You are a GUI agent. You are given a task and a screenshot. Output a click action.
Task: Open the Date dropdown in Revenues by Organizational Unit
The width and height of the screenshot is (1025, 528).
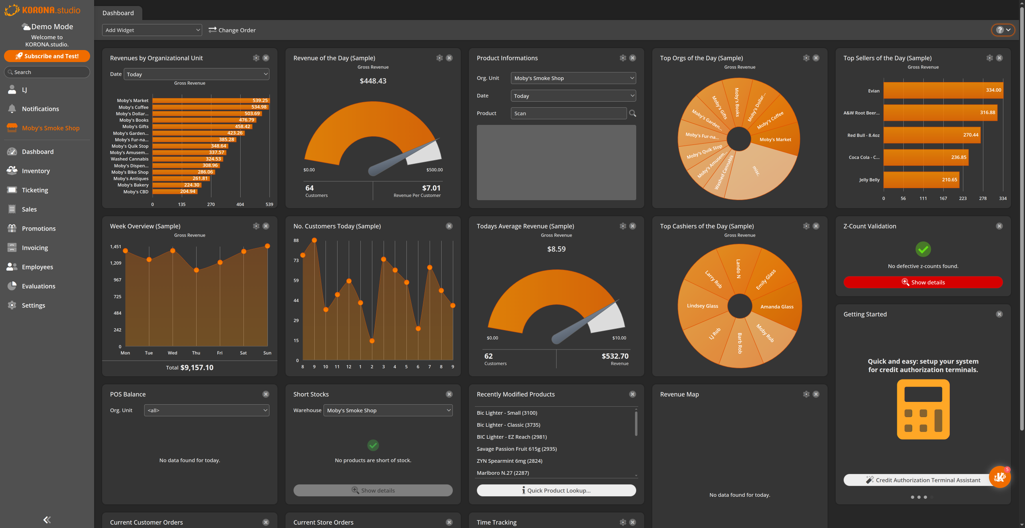[x=197, y=74]
